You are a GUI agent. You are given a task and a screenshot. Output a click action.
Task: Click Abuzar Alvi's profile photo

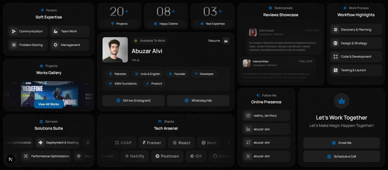coord(115,50)
